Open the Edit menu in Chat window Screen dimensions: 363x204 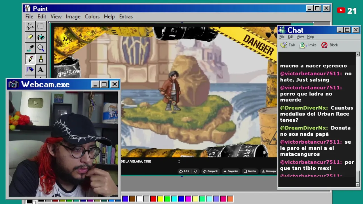(290, 37)
